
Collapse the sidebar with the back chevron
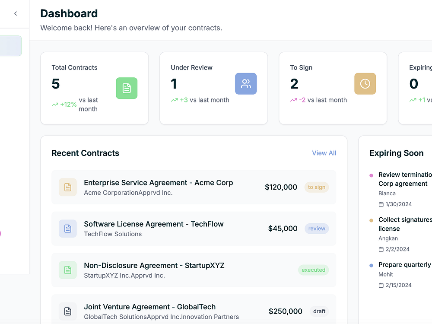[16, 13]
